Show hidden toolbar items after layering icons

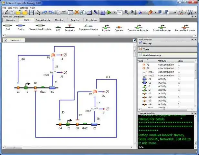[x=175, y=12]
